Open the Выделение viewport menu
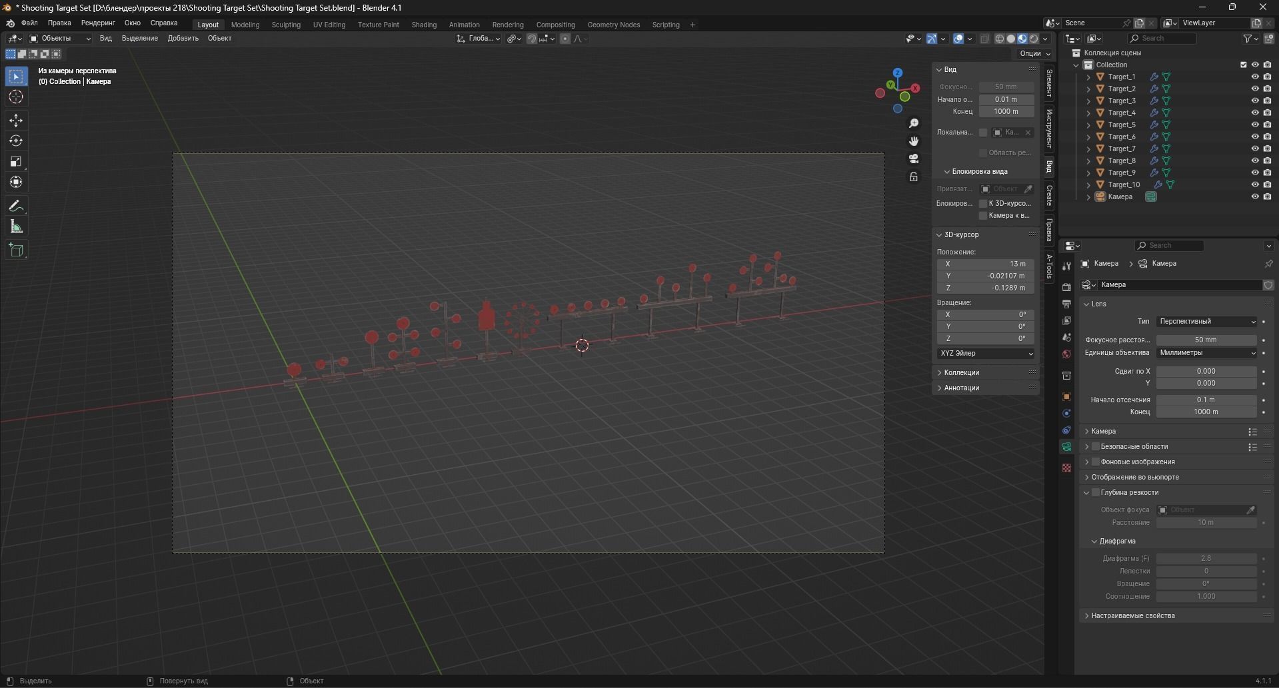The image size is (1279, 688). [x=139, y=39]
